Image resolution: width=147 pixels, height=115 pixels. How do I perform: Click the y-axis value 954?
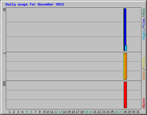click(4, 84)
